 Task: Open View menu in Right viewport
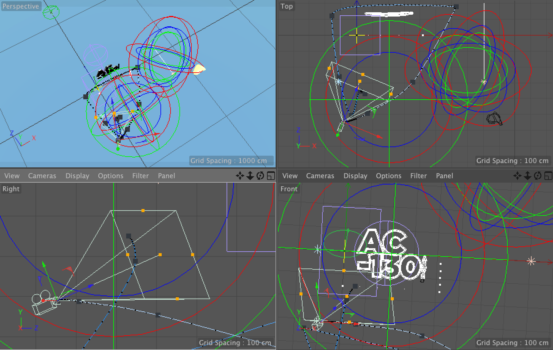tap(12, 176)
